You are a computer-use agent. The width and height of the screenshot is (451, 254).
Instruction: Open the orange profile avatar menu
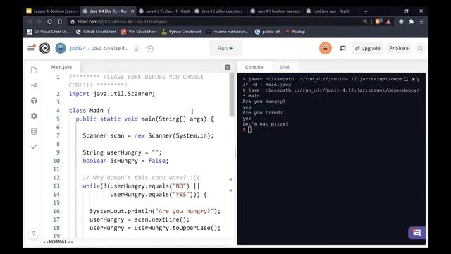coord(326,48)
